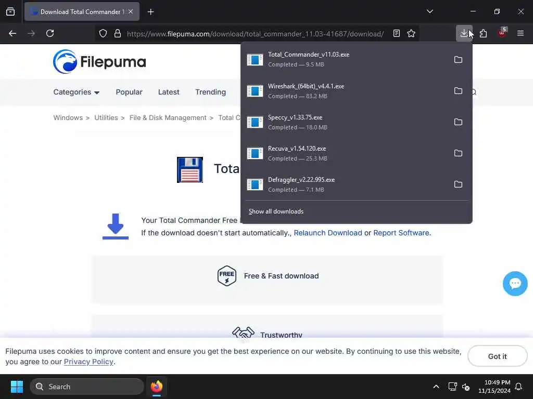The height and width of the screenshot is (399, 533).
Task: Open folder for Recuva_v1.54.120.exe download
Action: (x=458, y=153)
